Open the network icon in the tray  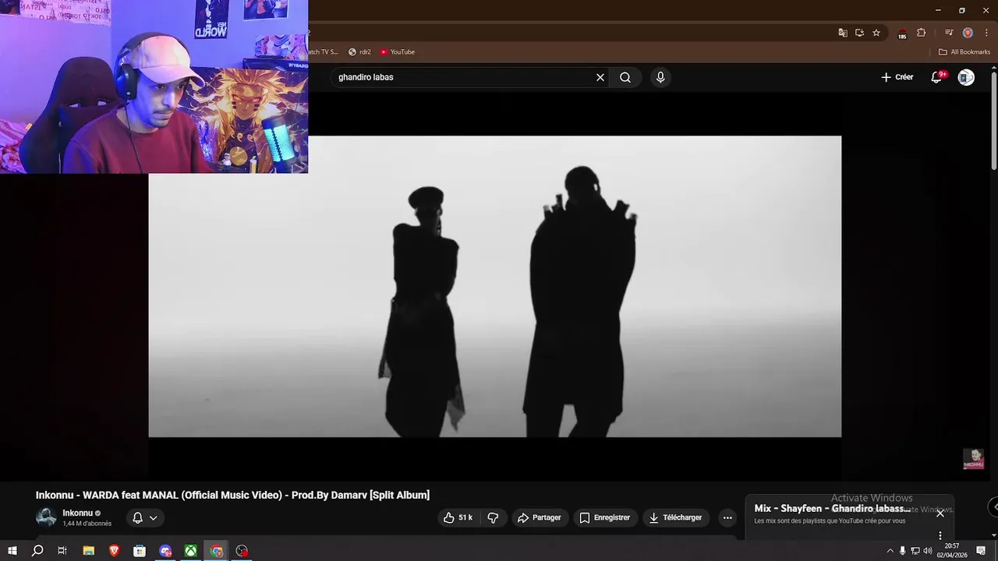point(915,551)
